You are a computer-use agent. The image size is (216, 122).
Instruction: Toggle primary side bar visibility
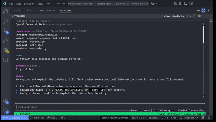click(181, 4)
